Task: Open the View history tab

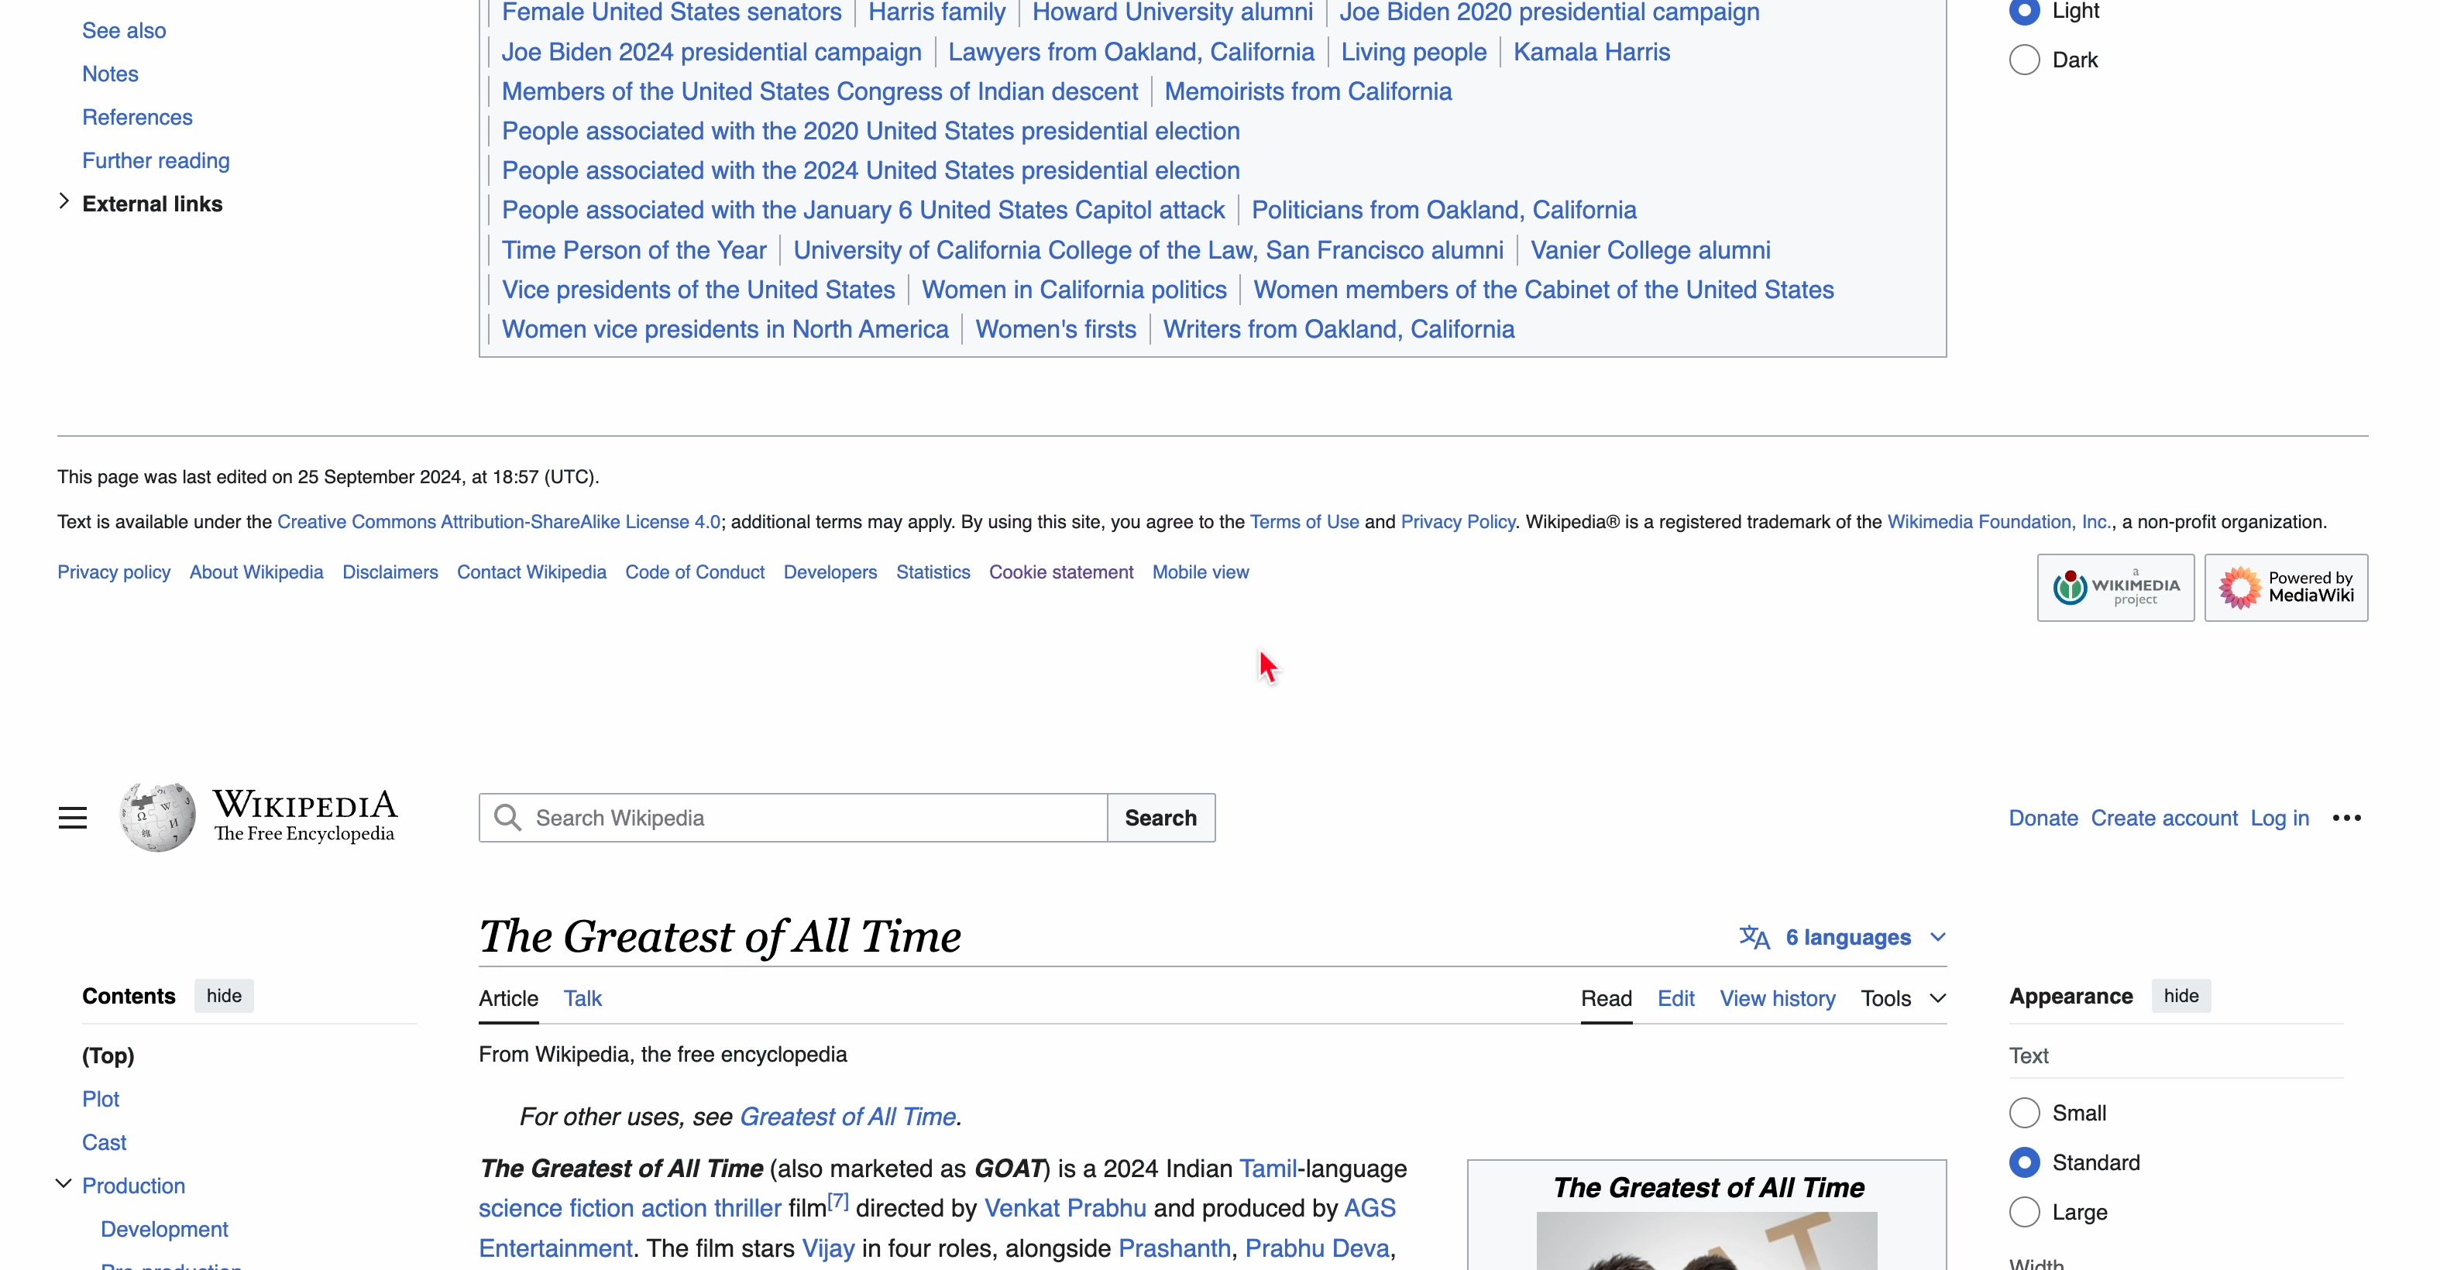Action: 1777,998
